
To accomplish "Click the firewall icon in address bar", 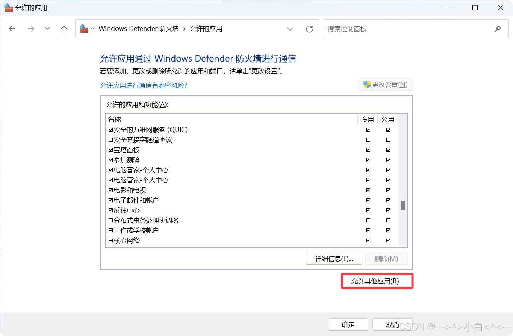I will 84,28.
